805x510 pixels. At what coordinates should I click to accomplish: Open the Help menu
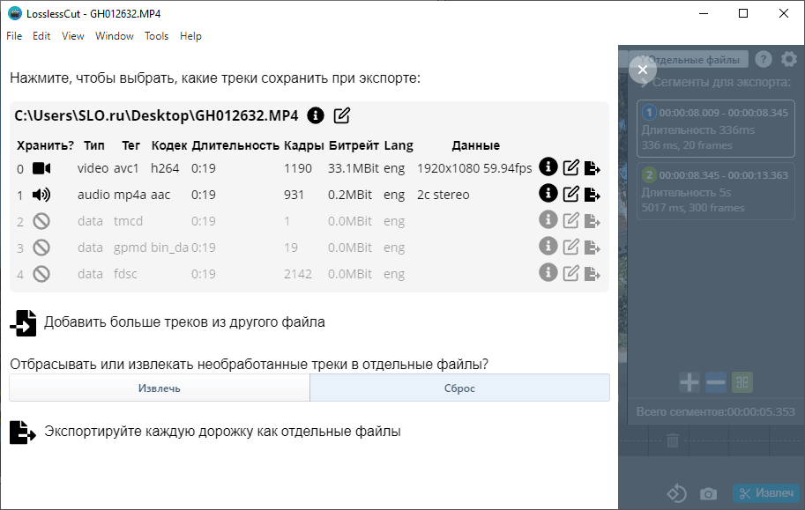tap(190, 36)
